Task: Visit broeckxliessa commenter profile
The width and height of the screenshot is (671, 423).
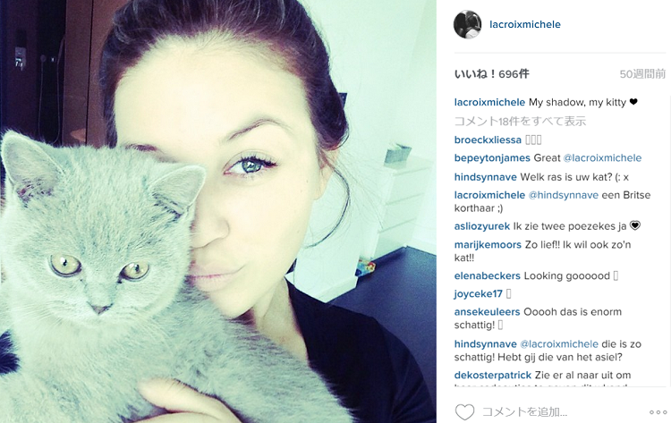Action: [488, 140]
